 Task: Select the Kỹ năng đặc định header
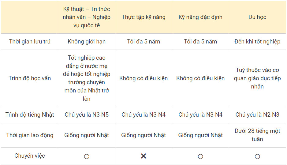[x=200, y=17]
